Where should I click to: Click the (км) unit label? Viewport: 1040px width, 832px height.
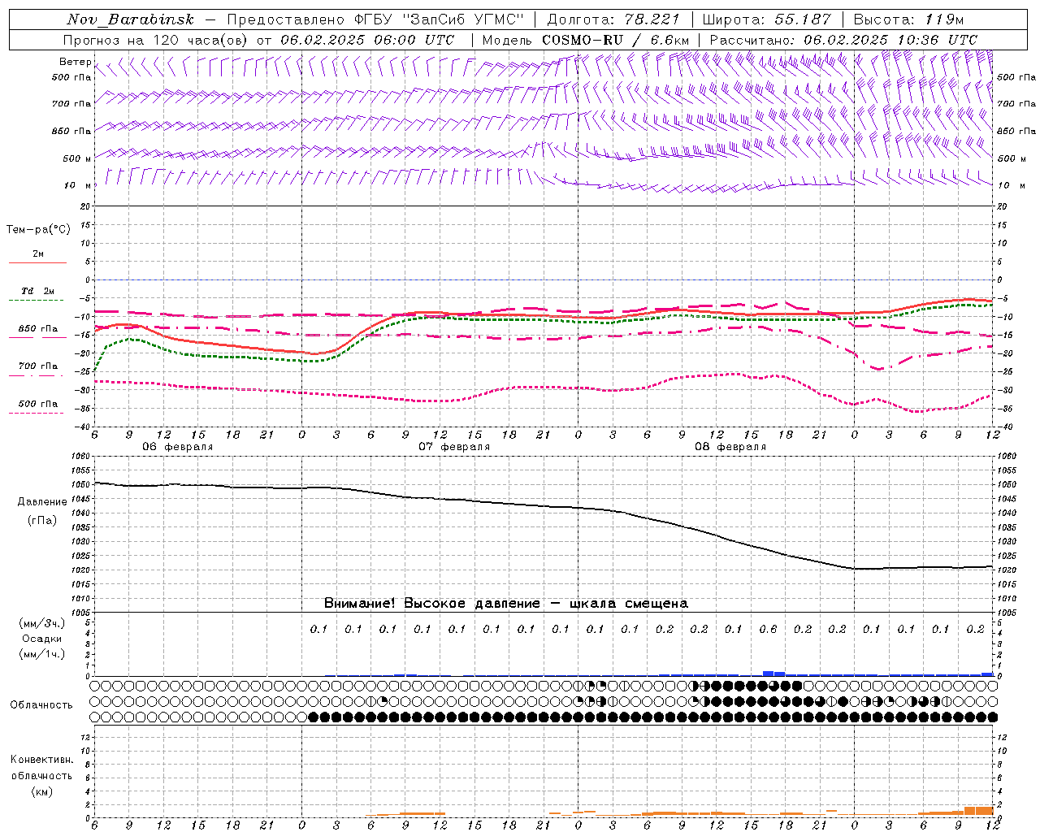click(42, 791)
